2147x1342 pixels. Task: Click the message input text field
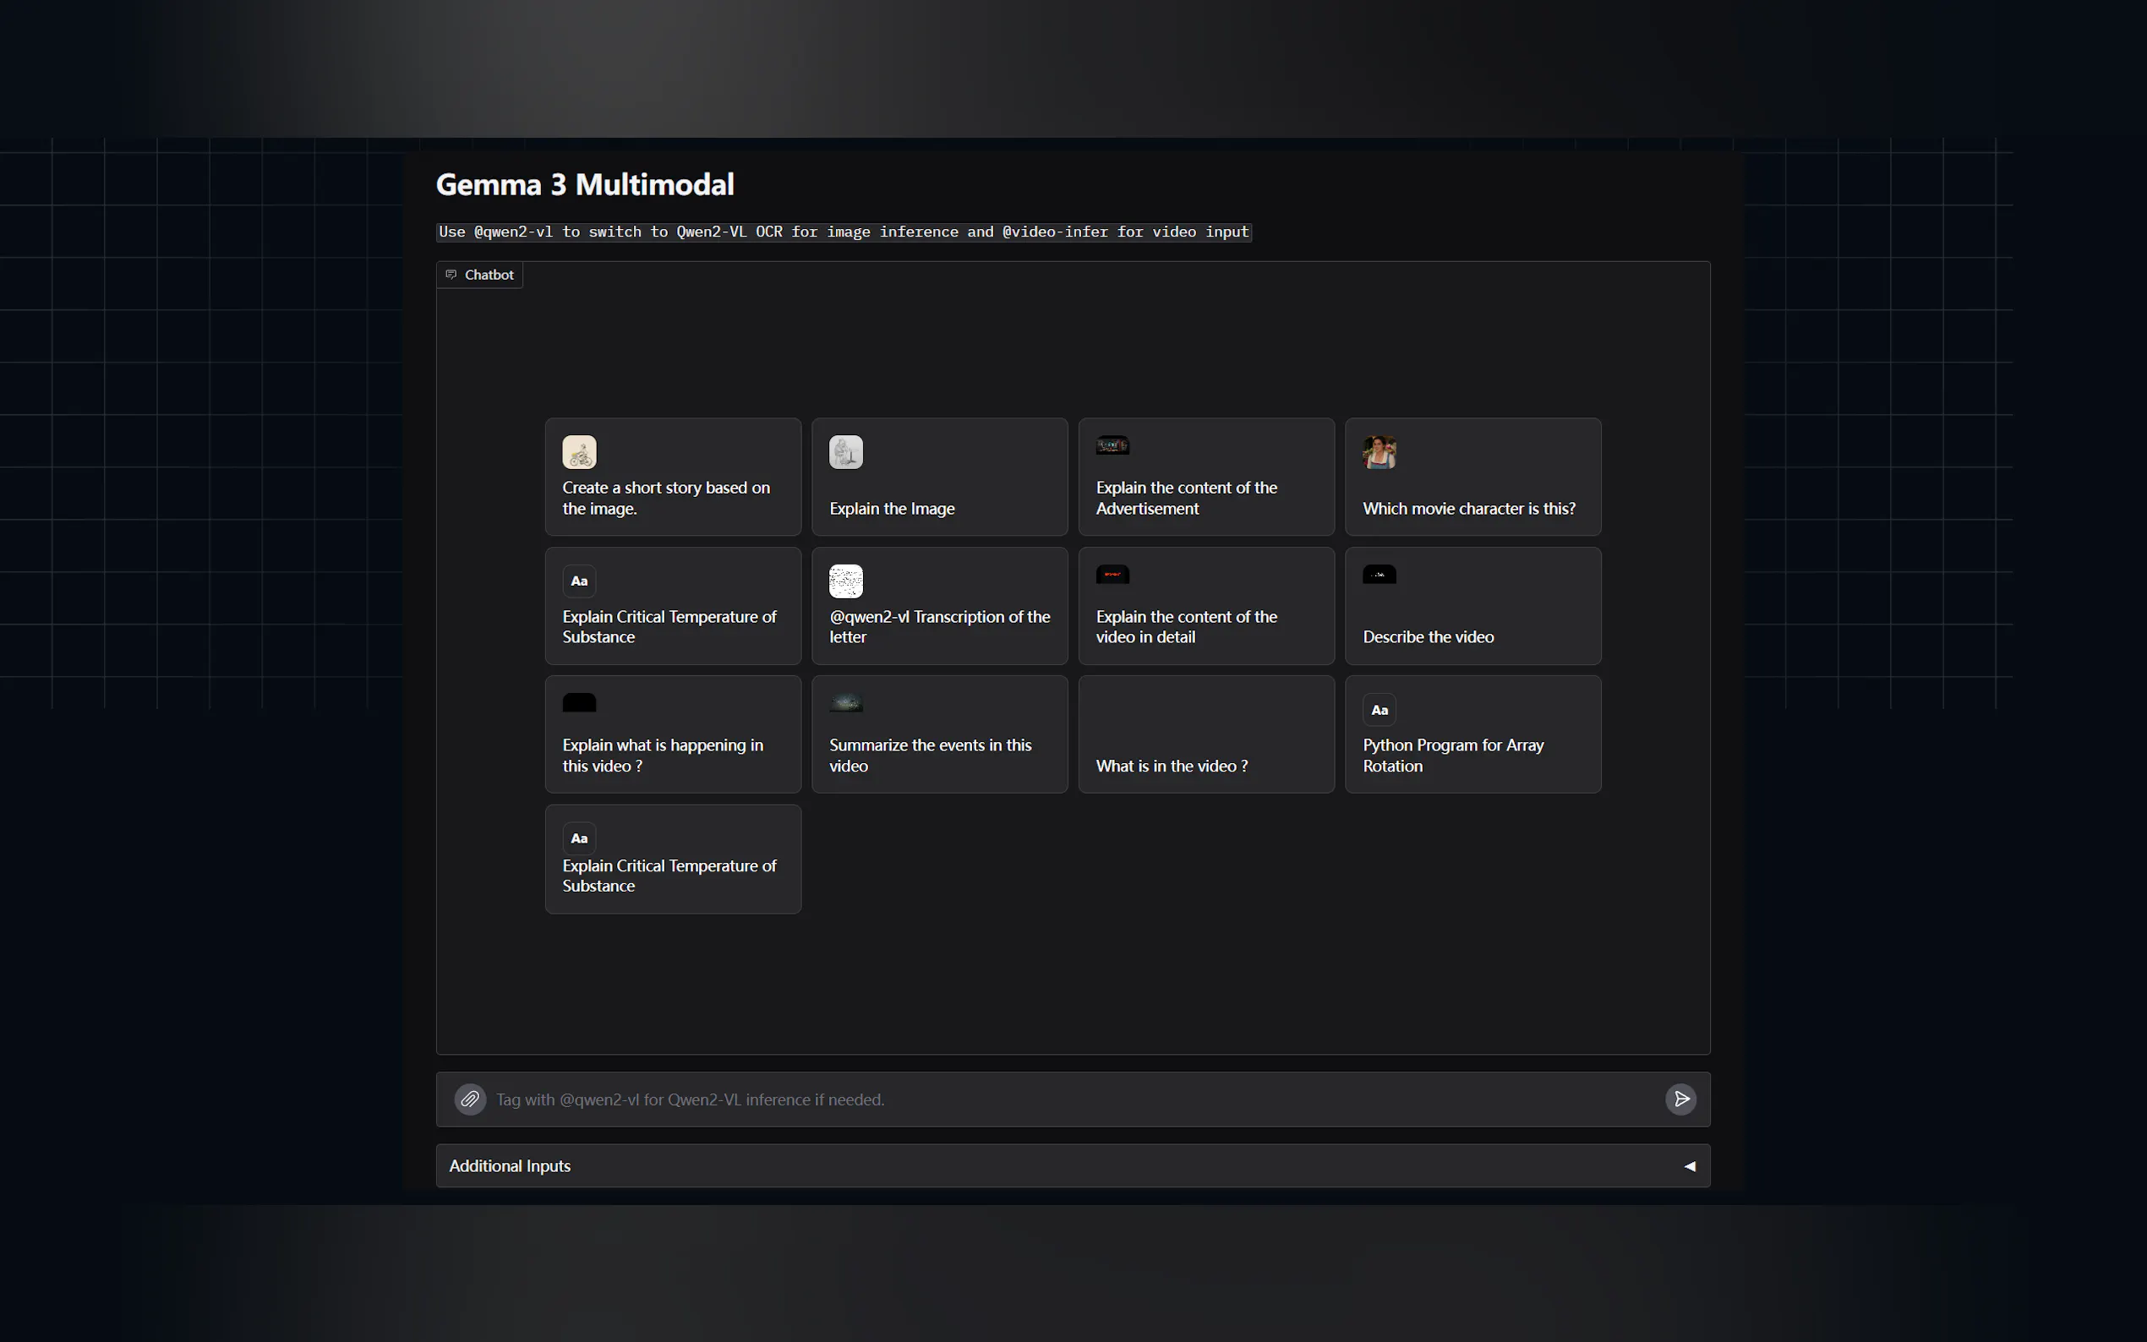click(x=1065, y=1099)
